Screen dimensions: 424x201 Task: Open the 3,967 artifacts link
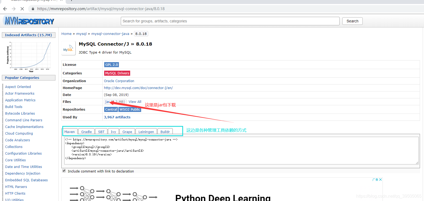pos(117,117)
